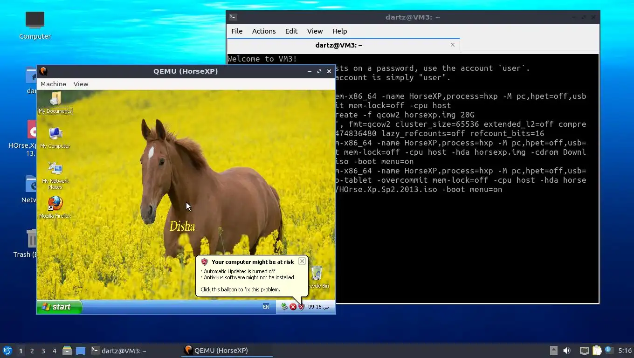Image resolution: width=634 pixels, height=358 pixels.
Task: Open the View menu in QEMU window
Action: tap(81, 84)
